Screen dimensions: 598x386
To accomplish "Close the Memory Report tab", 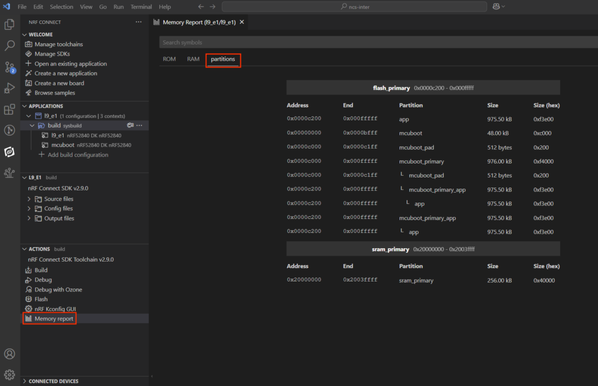I will coord(242,22).
